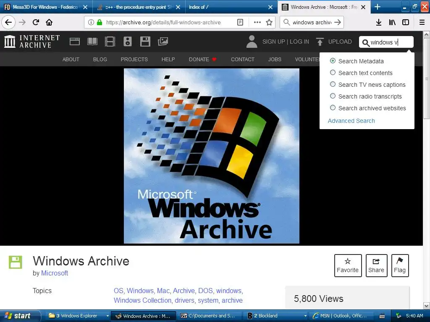Click the page scrollbar up arrow
Viewport: 430px width, 322px height.
click(427, 35)
